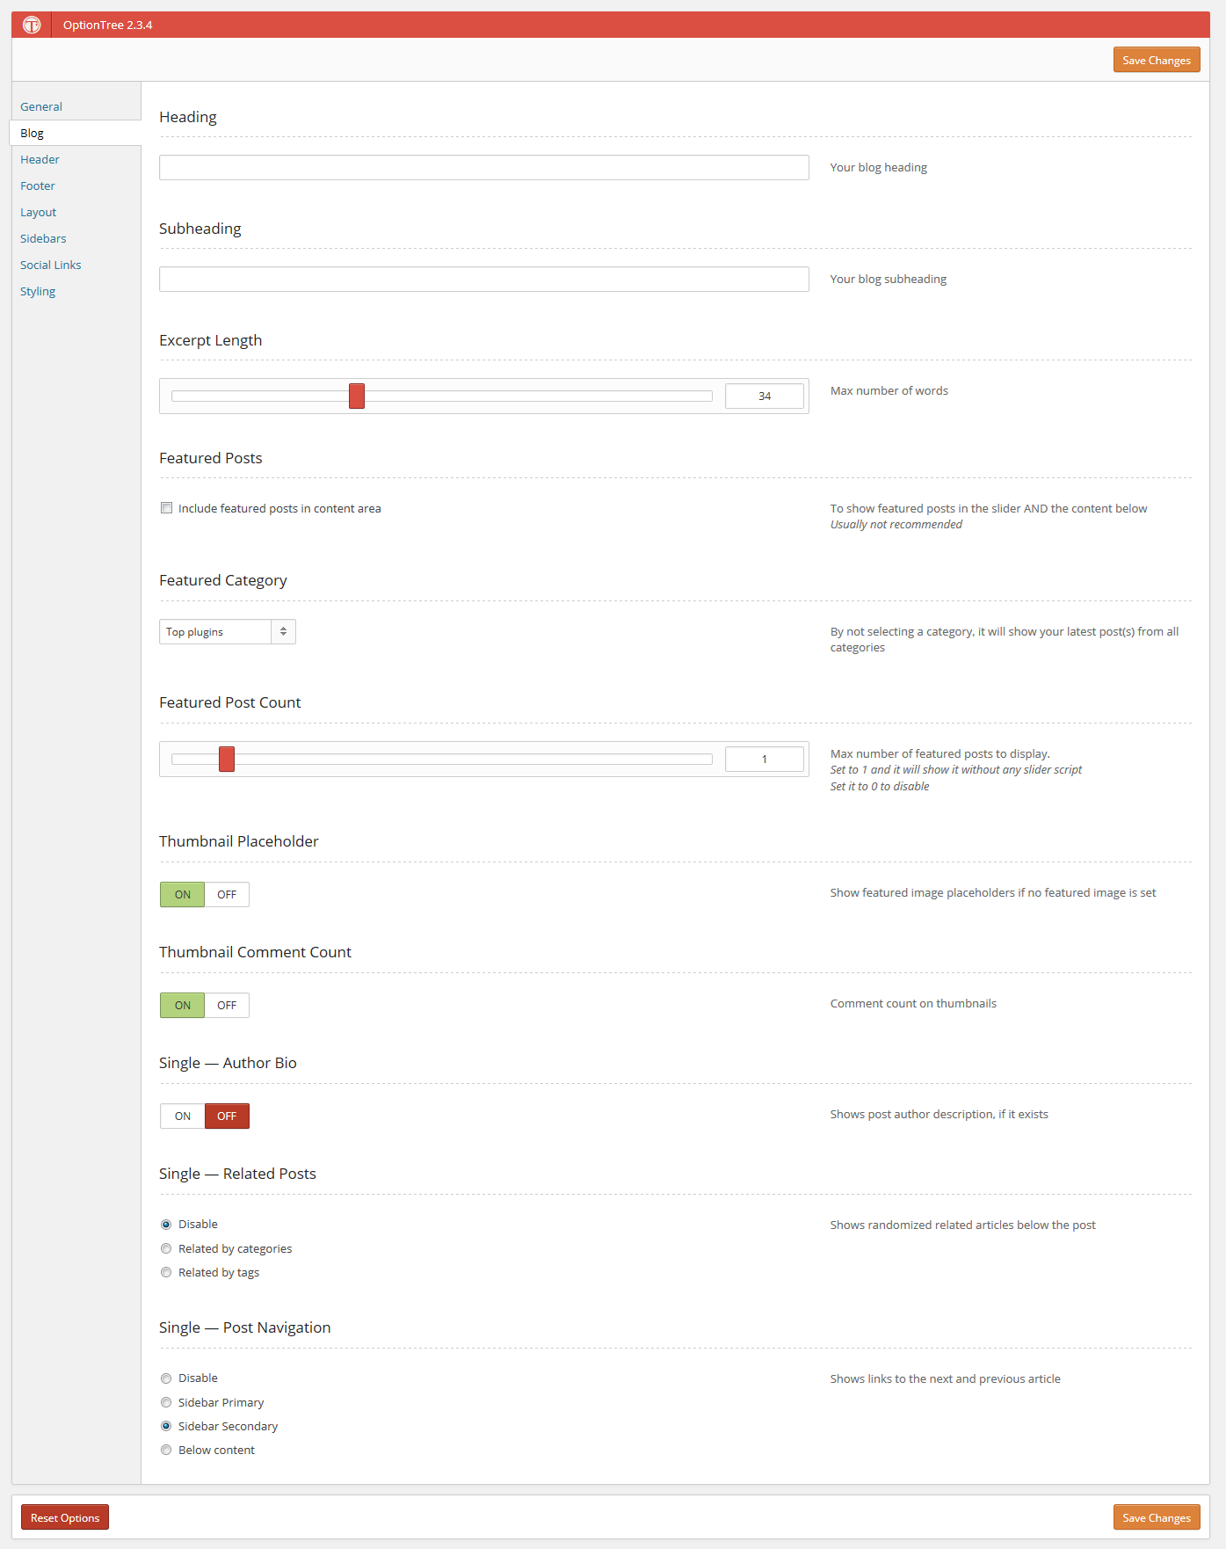Click the Excerpt Length slider handle
1226x1549 pixels.
357,396
